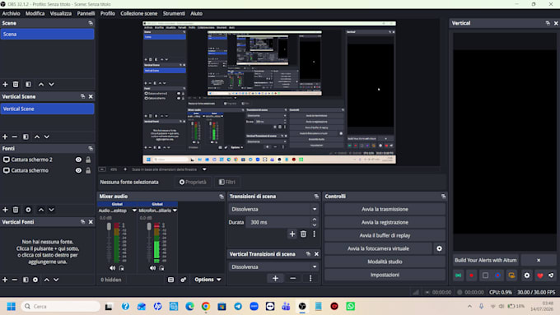Adjust Audio desktop volume fader
This screenshot has height=315, width=560.
109,227
